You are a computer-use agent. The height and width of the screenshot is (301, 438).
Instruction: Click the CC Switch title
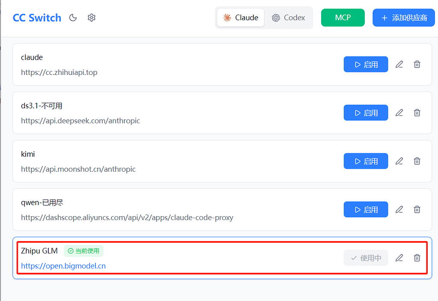pyautogui.click(x=37, y=18)
